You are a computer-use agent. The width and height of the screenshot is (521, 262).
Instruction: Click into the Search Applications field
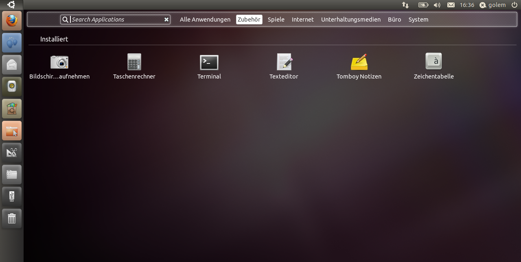[x=116, y=20]
